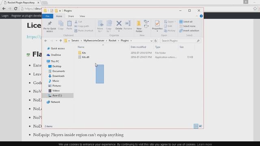This screenshot has height=146, width=260.
Task: Click the Rename ribbon icon
Action: point(128,25)
